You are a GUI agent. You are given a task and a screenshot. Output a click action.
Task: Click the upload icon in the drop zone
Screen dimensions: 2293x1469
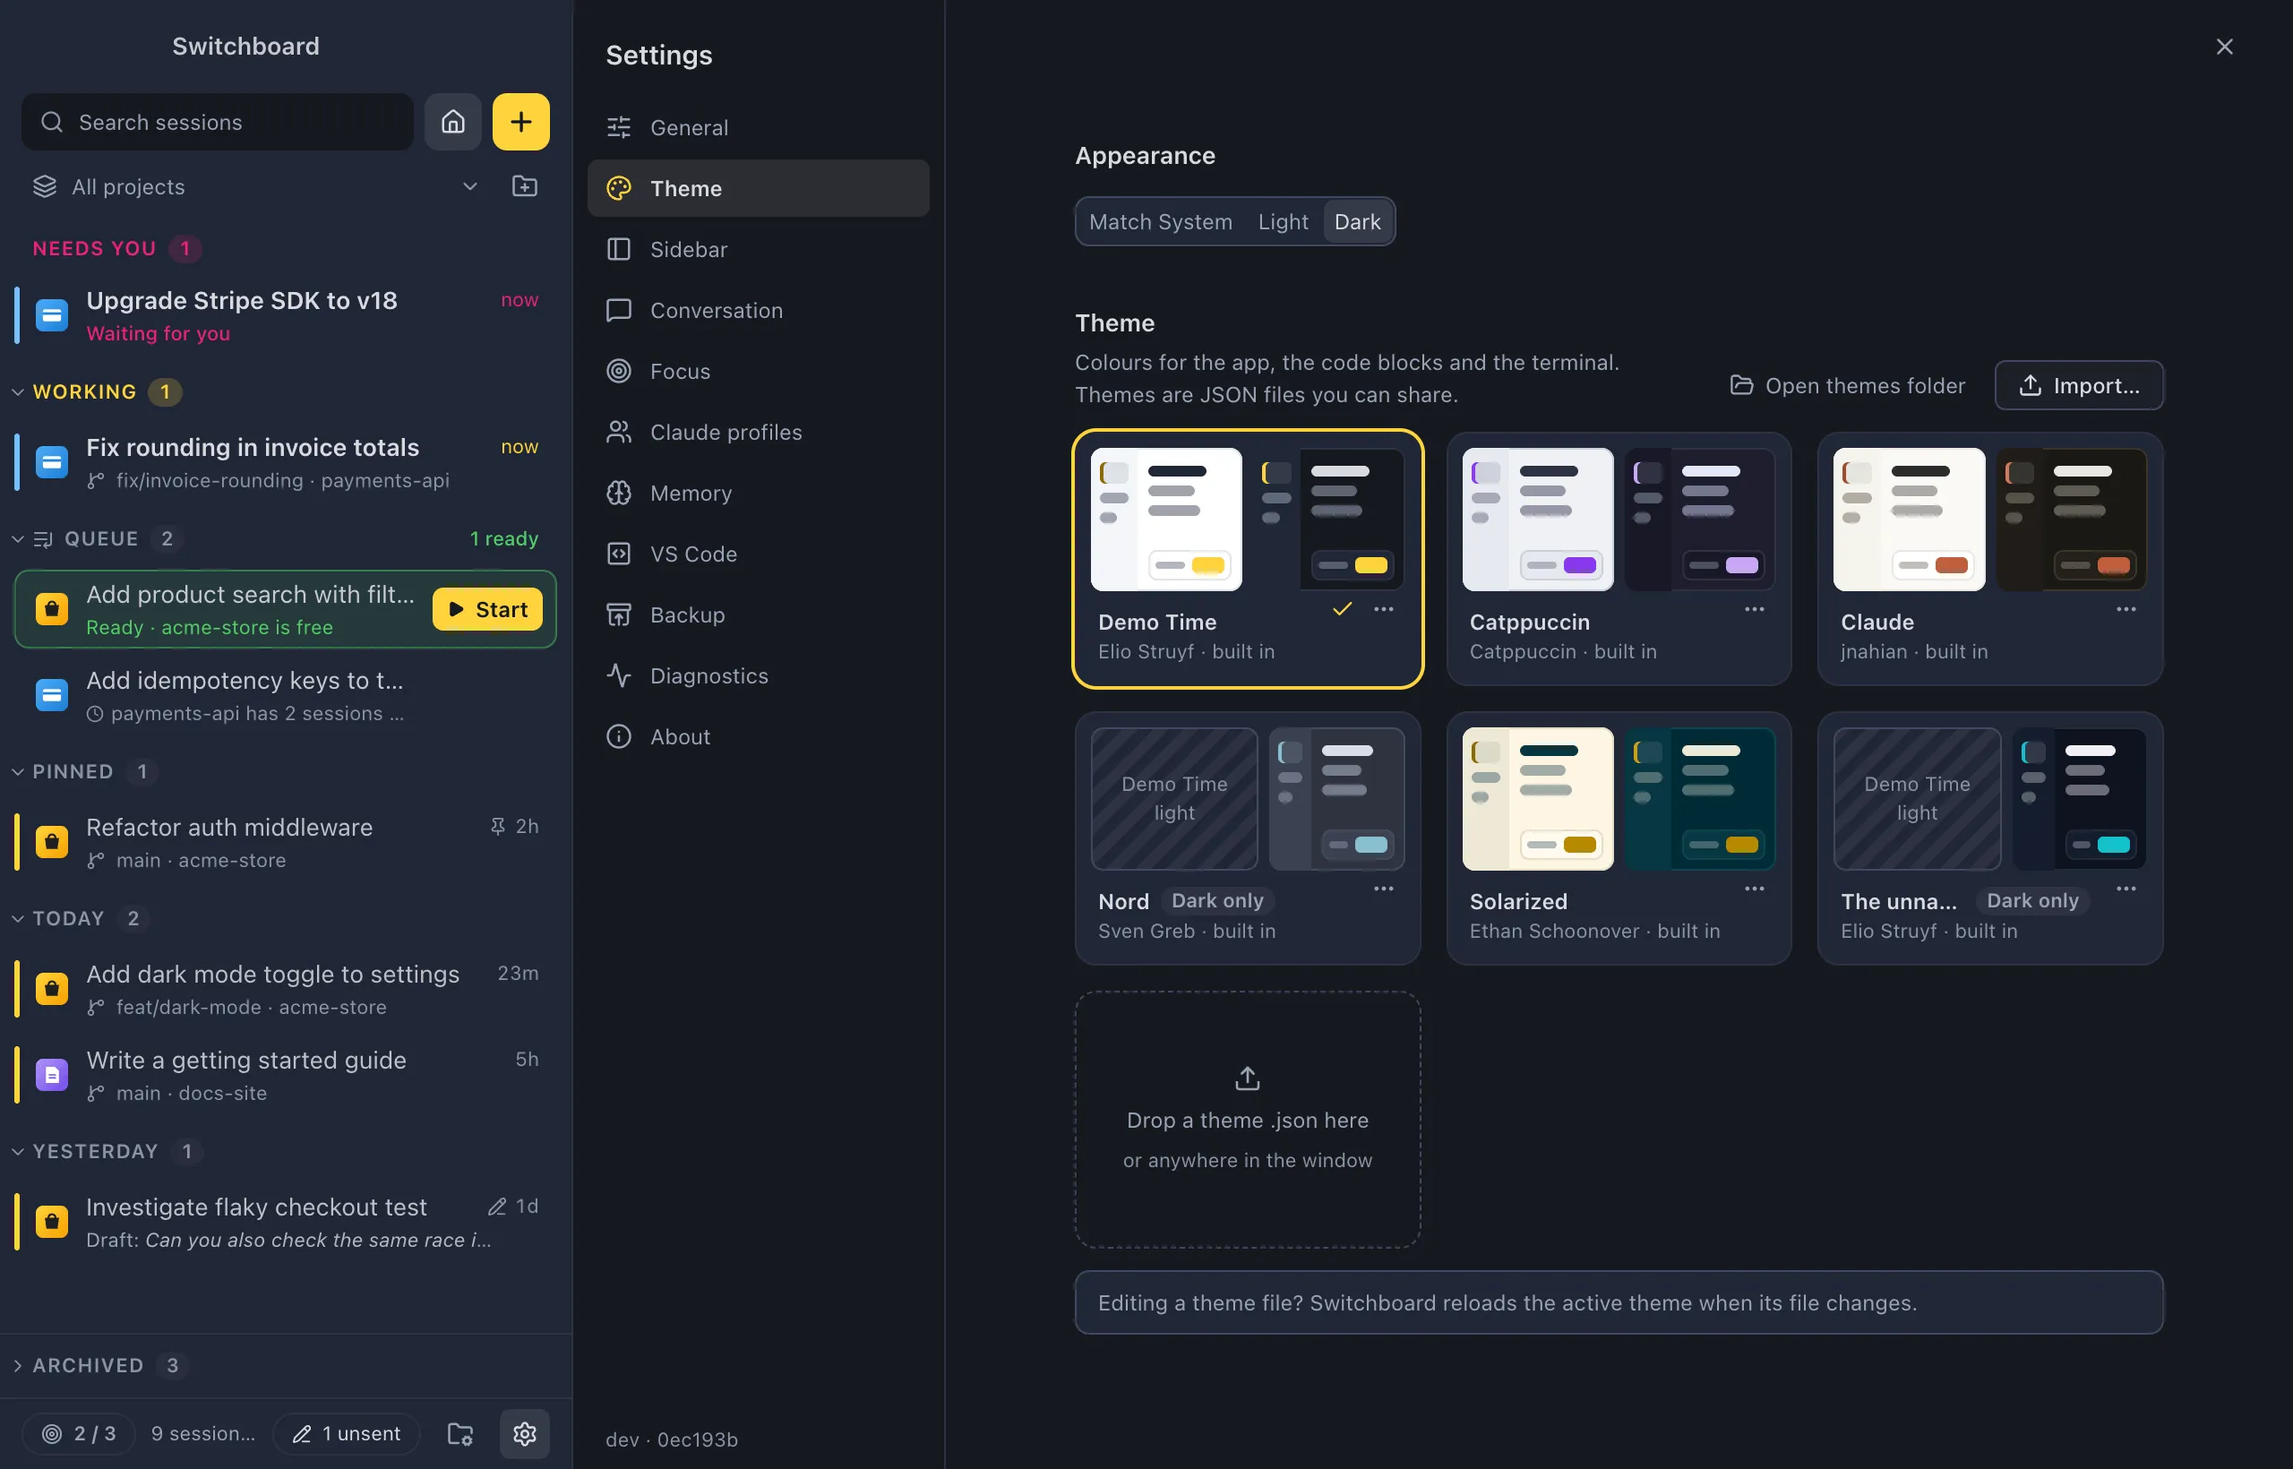pos(1248,1078)
